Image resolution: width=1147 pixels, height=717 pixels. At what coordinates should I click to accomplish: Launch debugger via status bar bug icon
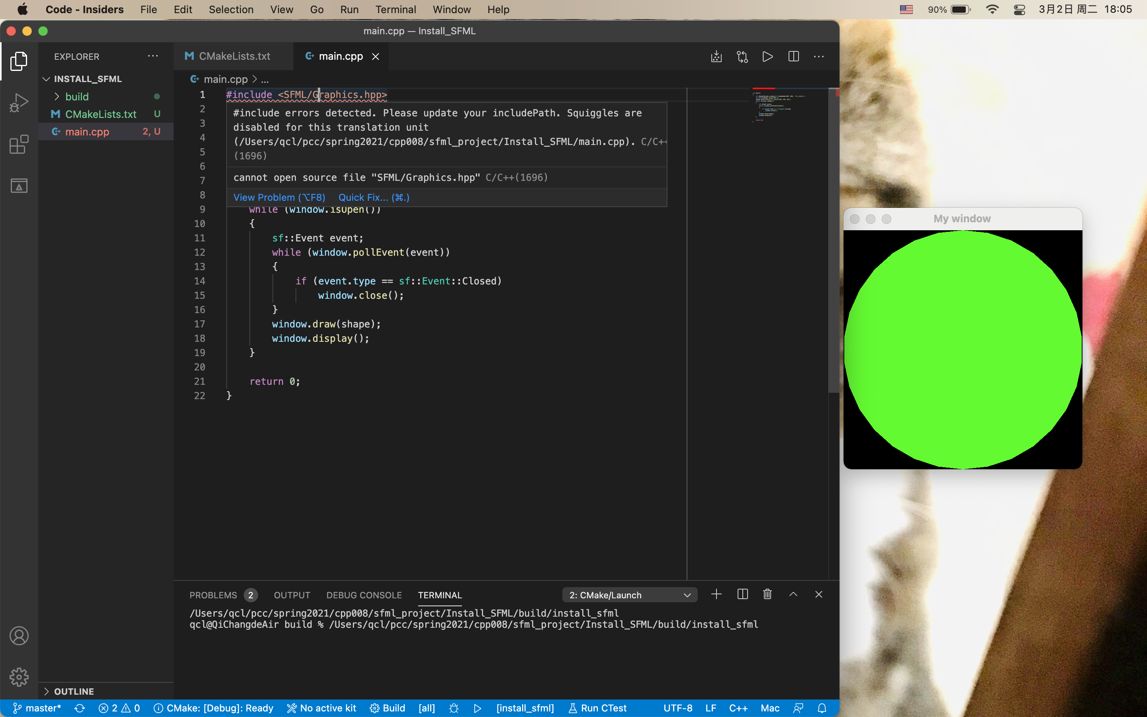click(x=454, y=708)
